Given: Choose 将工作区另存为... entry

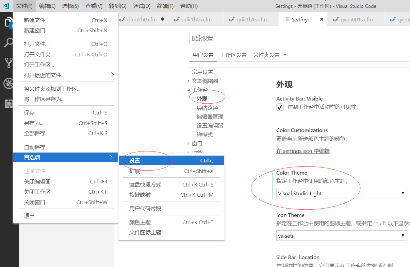Looking at the screenshot, I should tap(66, 99).
